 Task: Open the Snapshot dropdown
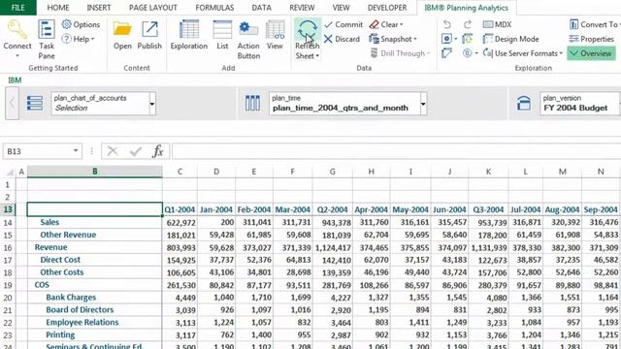(x=393, y=39)
